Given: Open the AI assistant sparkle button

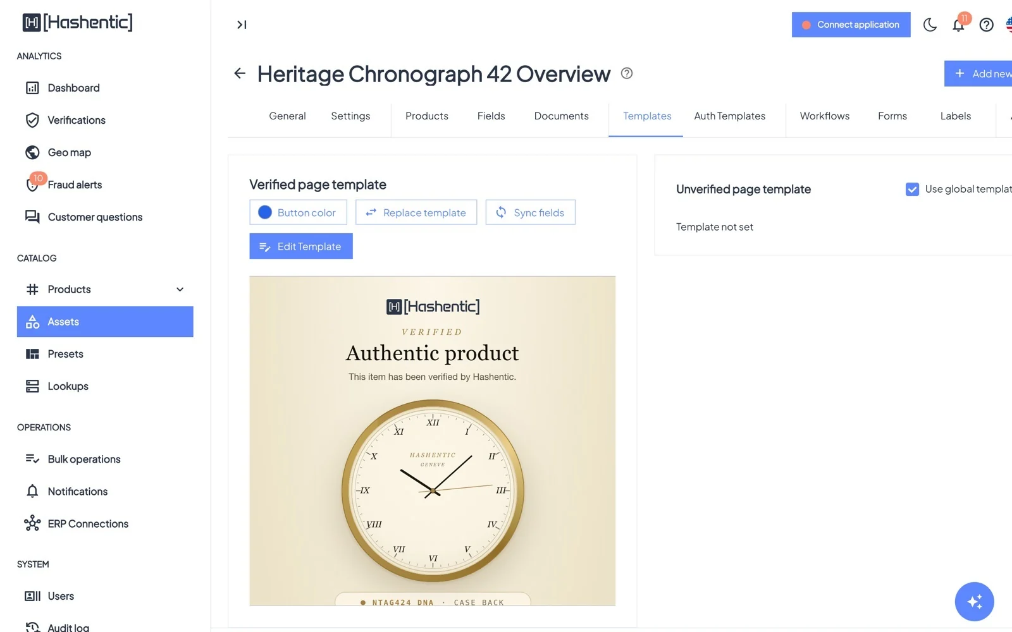Looking at the screenshot, I should point(974,602).
